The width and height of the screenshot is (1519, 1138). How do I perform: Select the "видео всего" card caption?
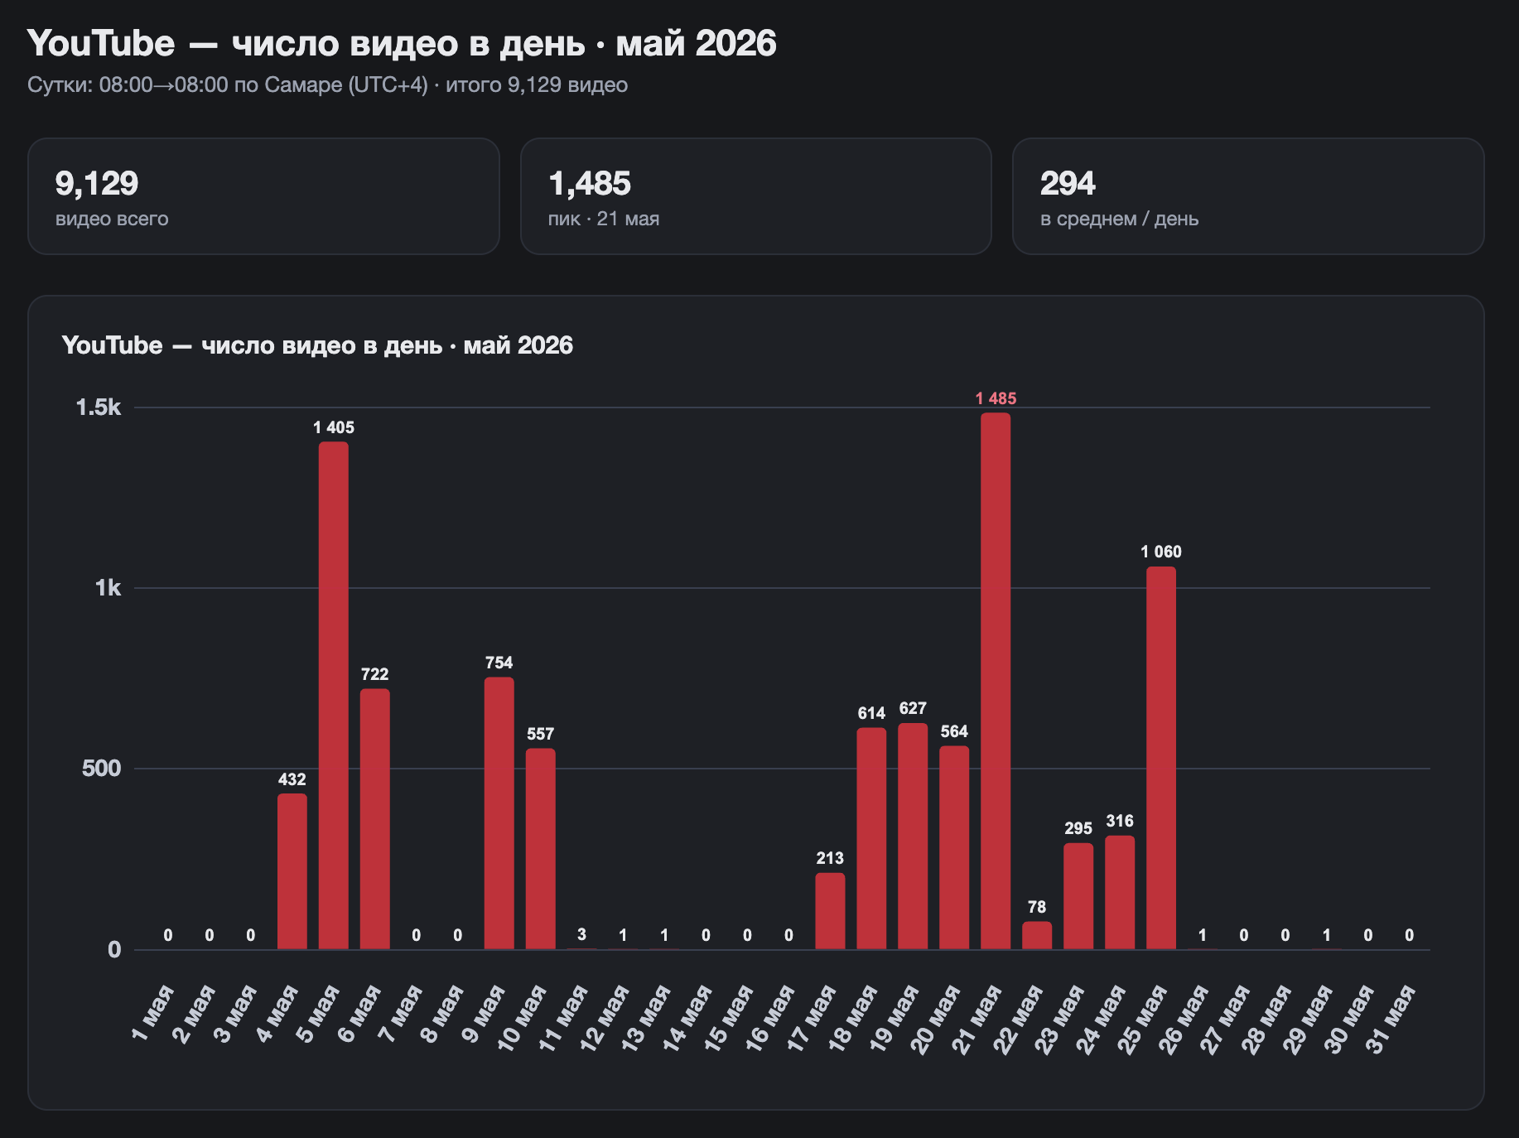(x=112, y=219)
